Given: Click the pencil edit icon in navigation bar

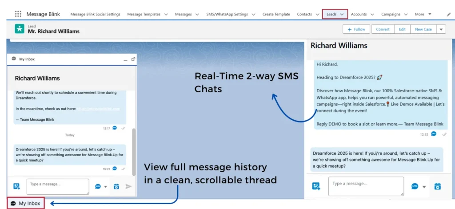Looking at the screenshot, I should pos(448,14).
